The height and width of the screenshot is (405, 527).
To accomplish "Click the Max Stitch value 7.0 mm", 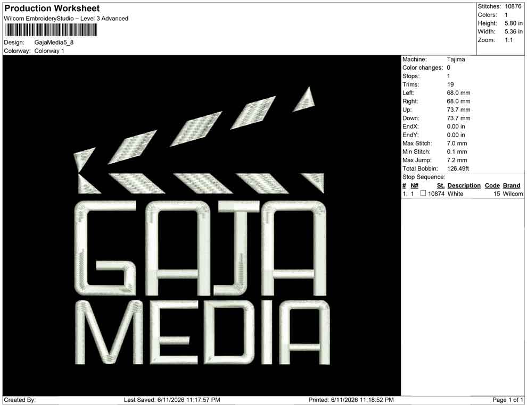I will (x=457, y=144).
